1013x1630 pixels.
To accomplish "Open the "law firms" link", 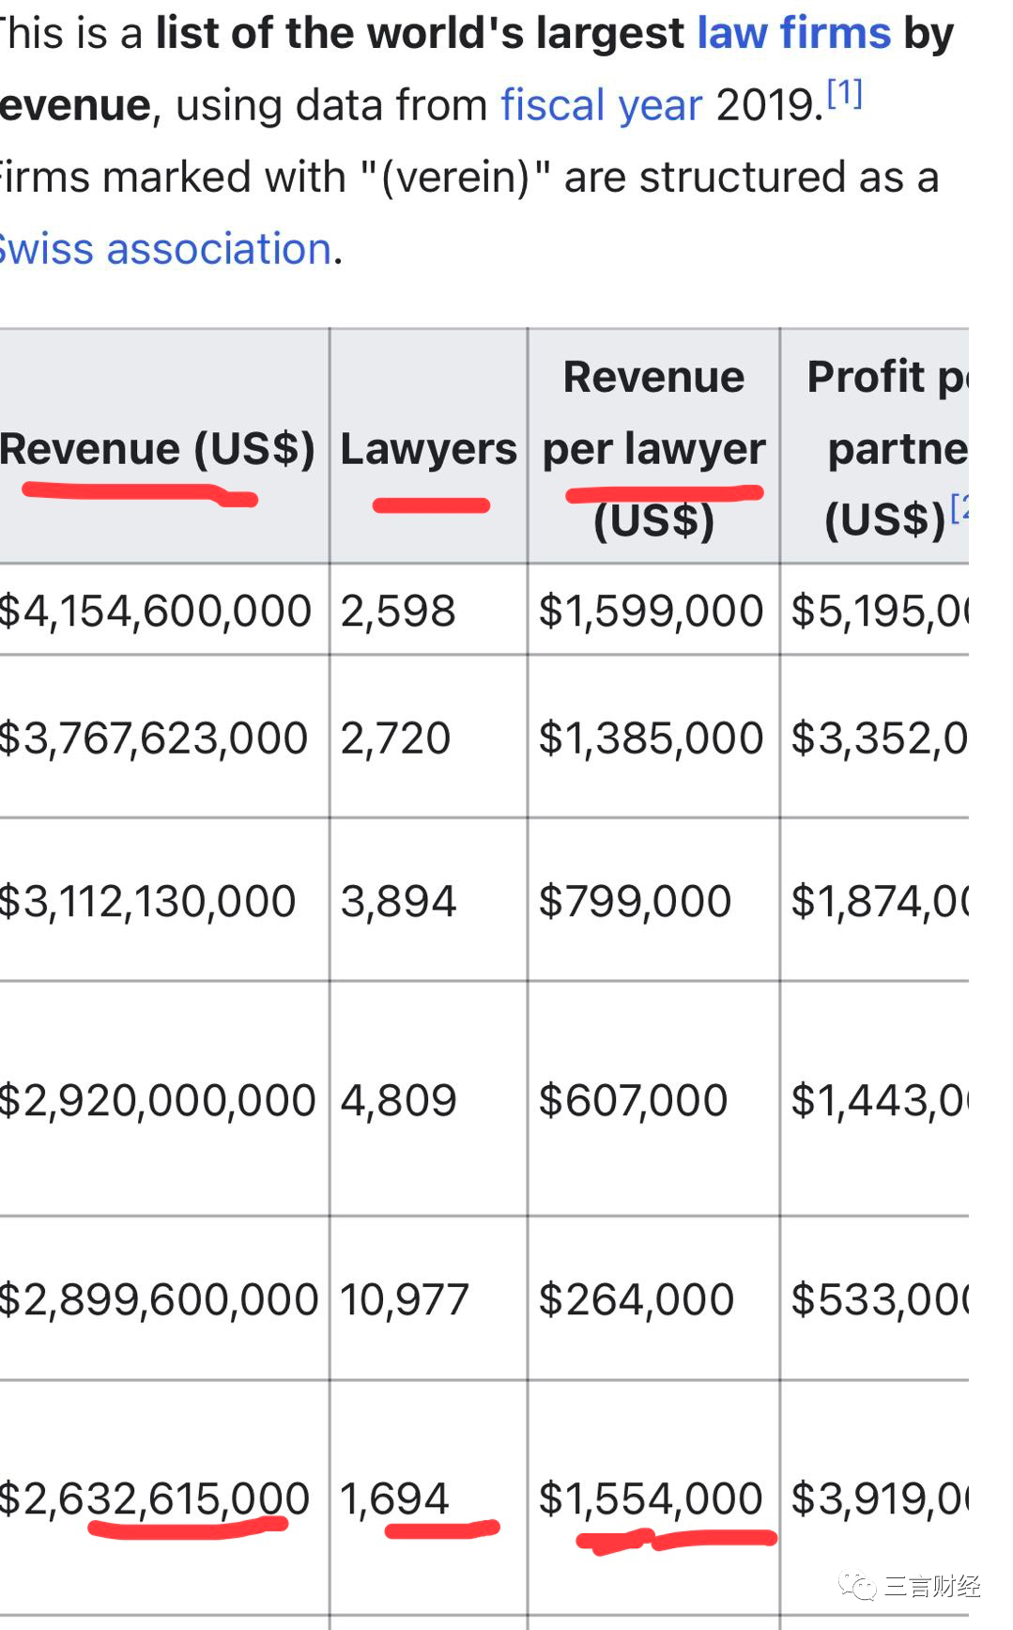I will [x=793, y=34].
